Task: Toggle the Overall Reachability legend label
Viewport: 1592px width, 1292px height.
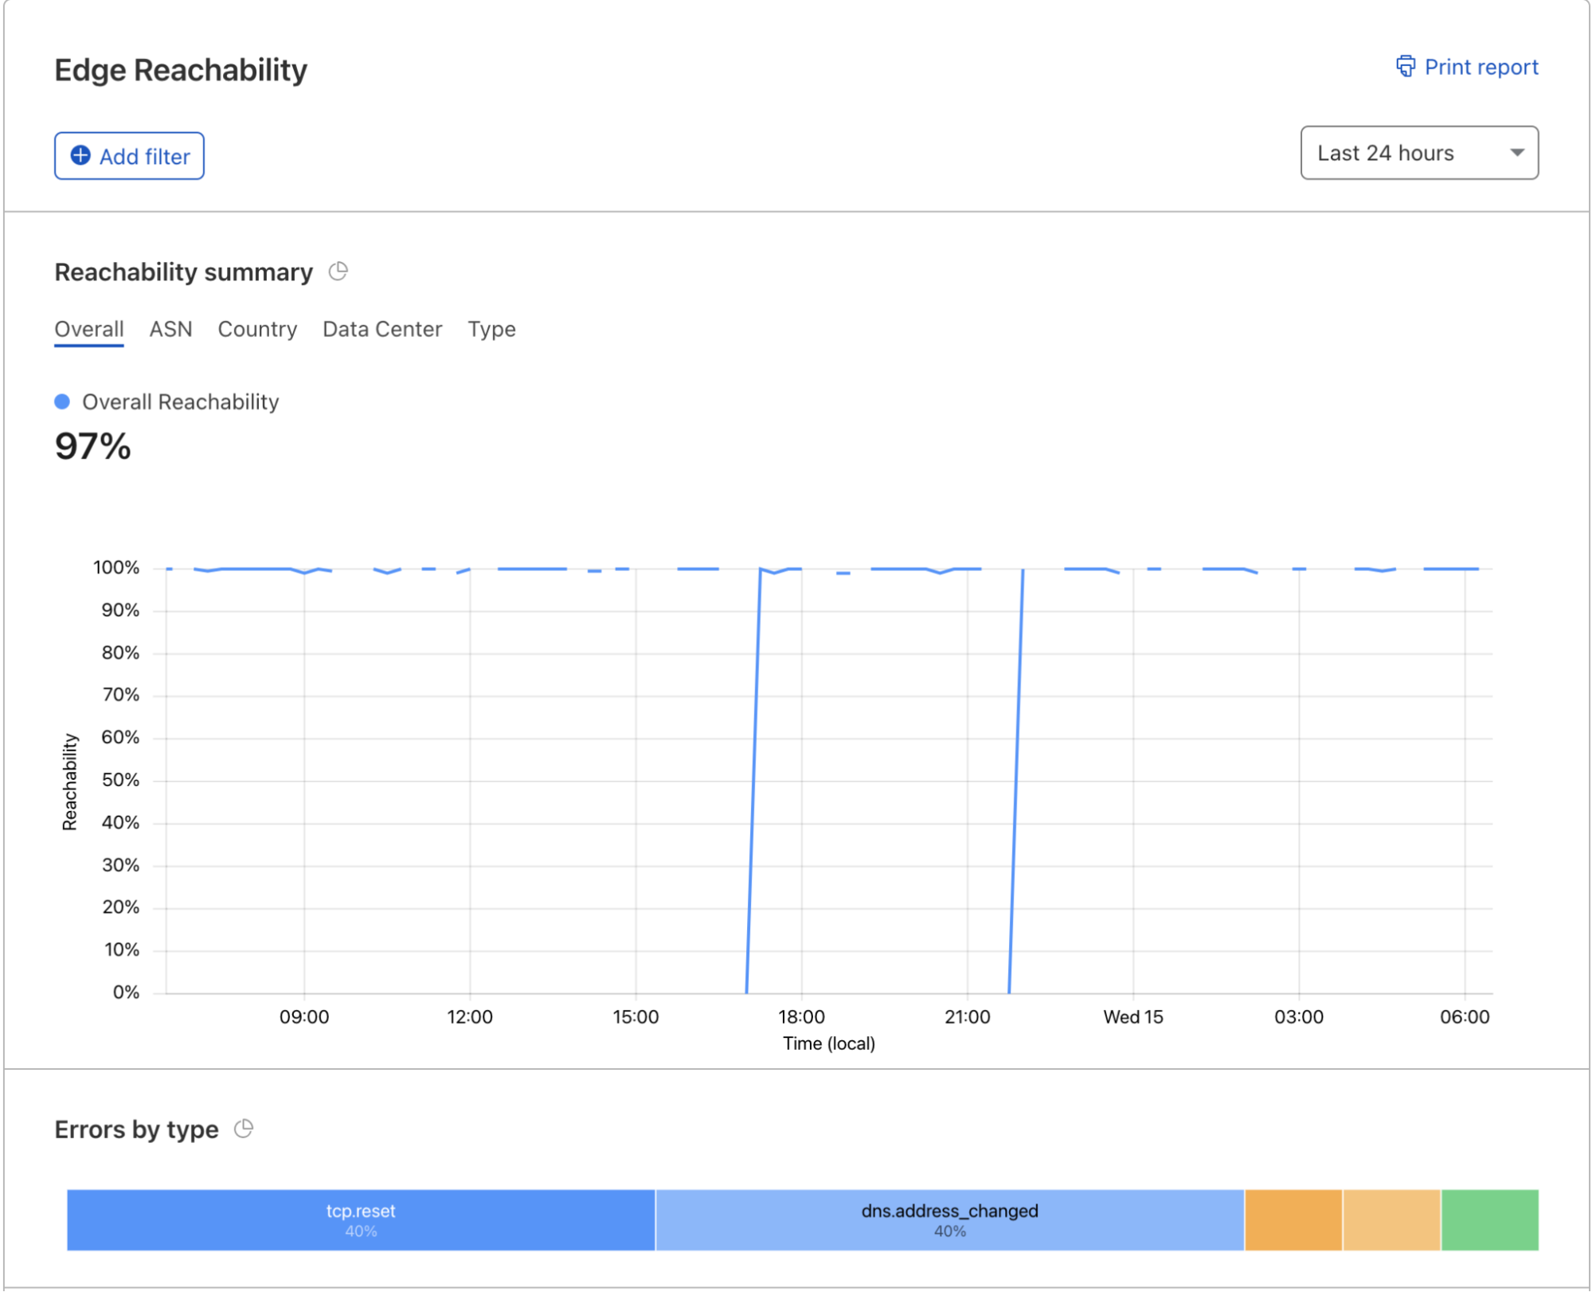Action: click(180, 401)
